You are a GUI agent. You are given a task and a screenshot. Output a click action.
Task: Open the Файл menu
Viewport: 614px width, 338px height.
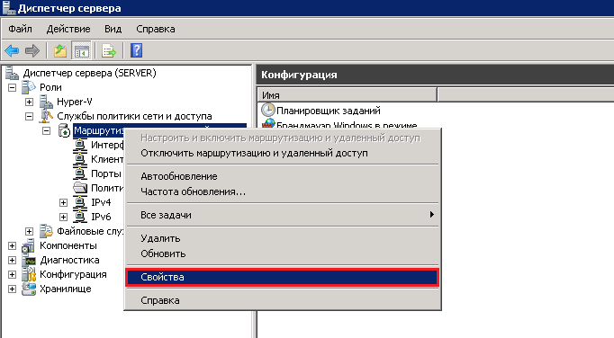(21, 29)
